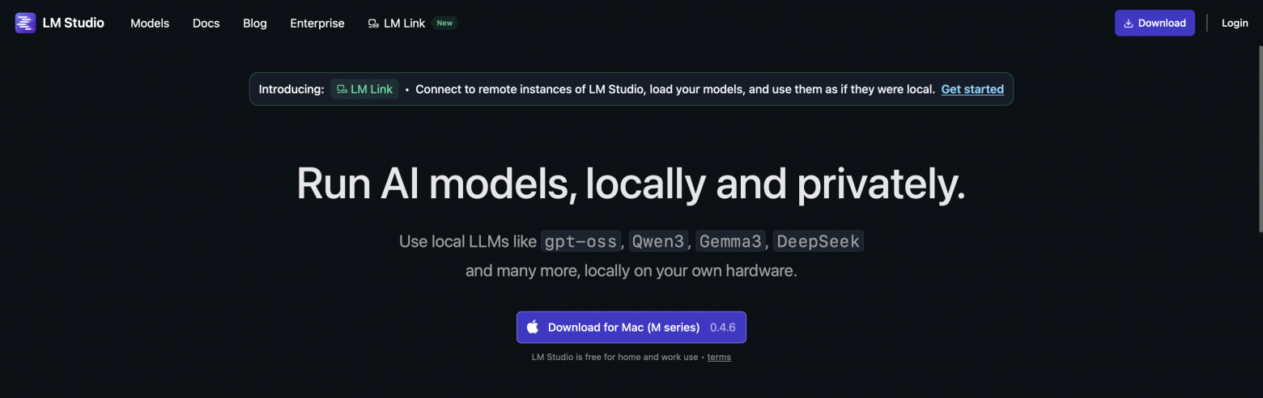Click the Qwen3 model tag
1263x398 pixels.
tap(659, 241)
